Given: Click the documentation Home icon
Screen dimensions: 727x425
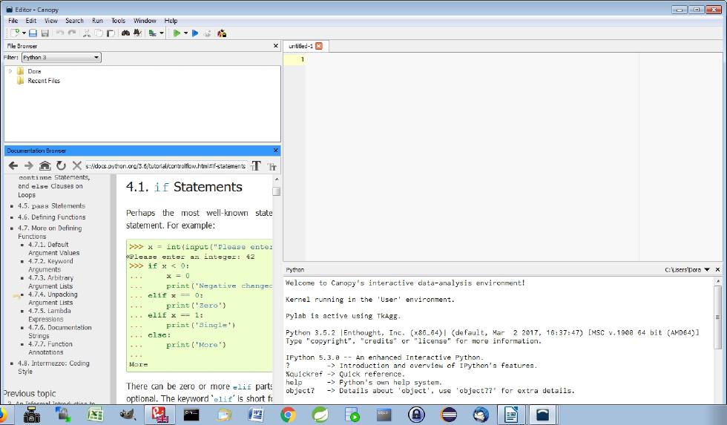Looking at the screenshot, I should coord(45,165).
